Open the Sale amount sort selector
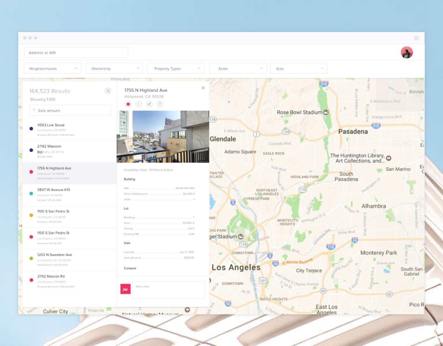 (70, 110)
